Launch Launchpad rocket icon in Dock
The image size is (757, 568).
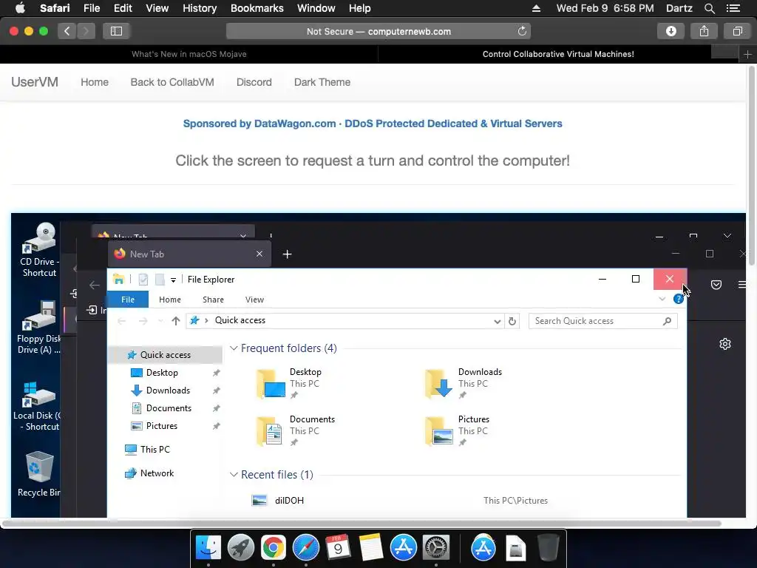[241, 548]
